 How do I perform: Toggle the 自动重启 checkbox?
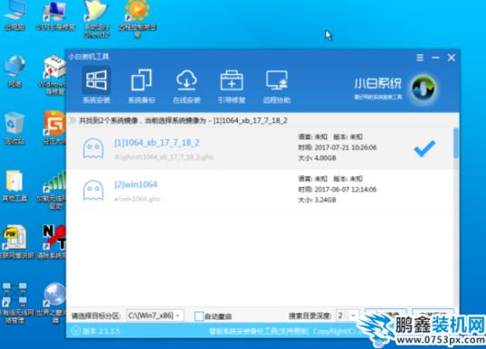[199, 316]
